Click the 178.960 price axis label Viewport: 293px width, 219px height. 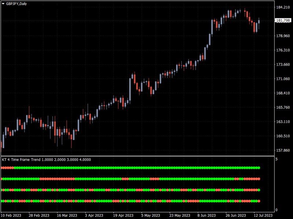(283, 36)
